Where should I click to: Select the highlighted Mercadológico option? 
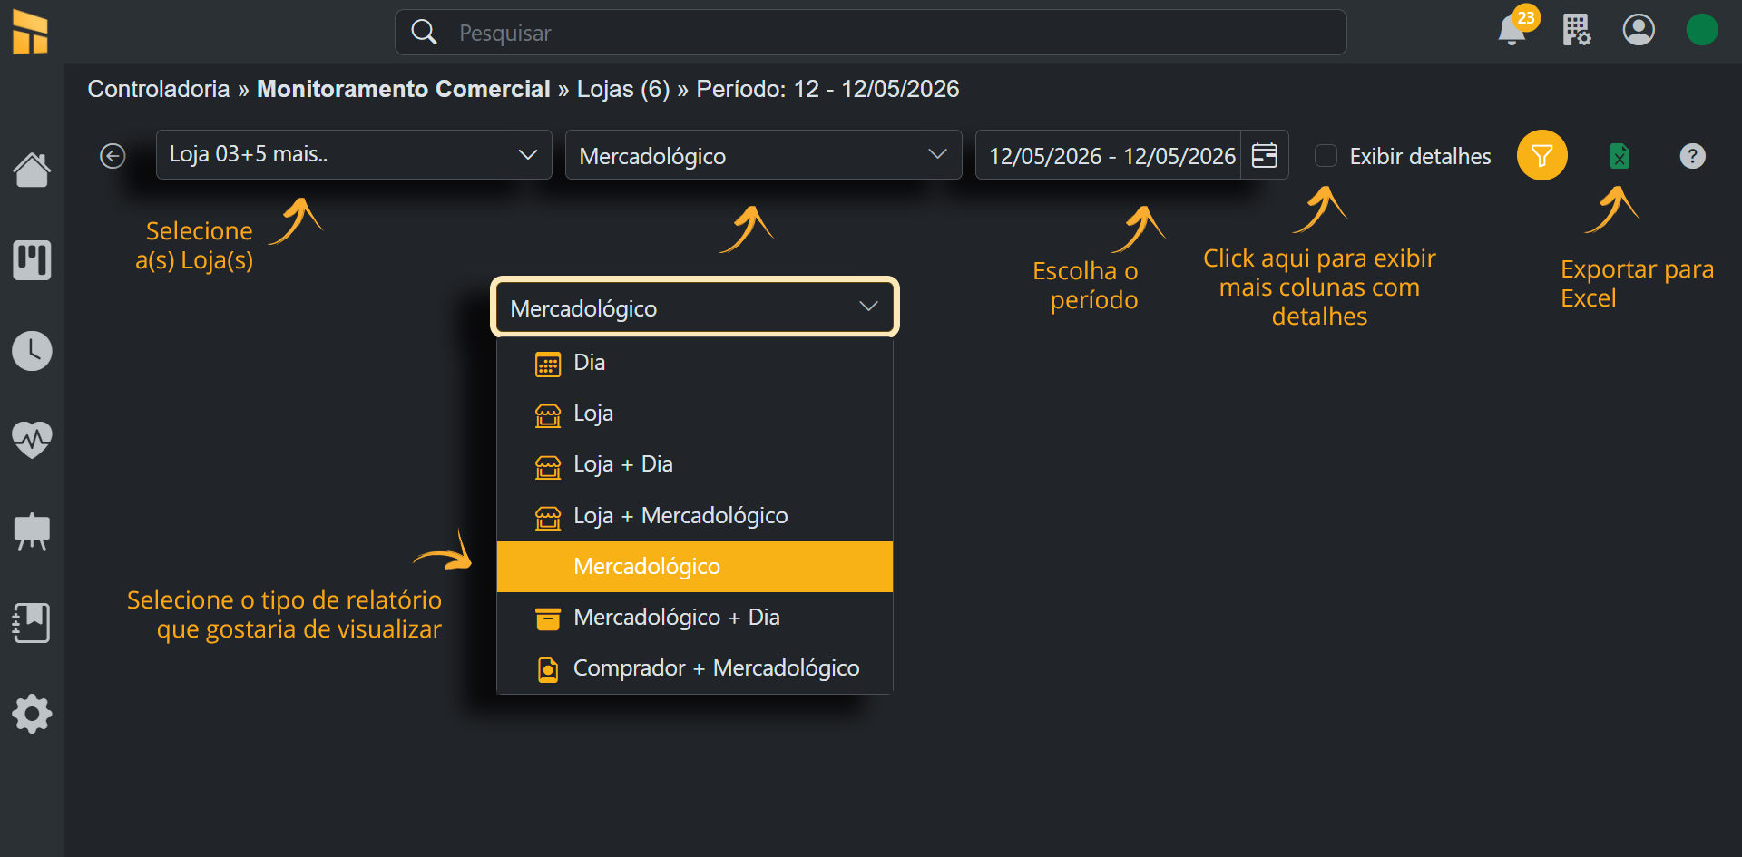(x=695, y=567)
